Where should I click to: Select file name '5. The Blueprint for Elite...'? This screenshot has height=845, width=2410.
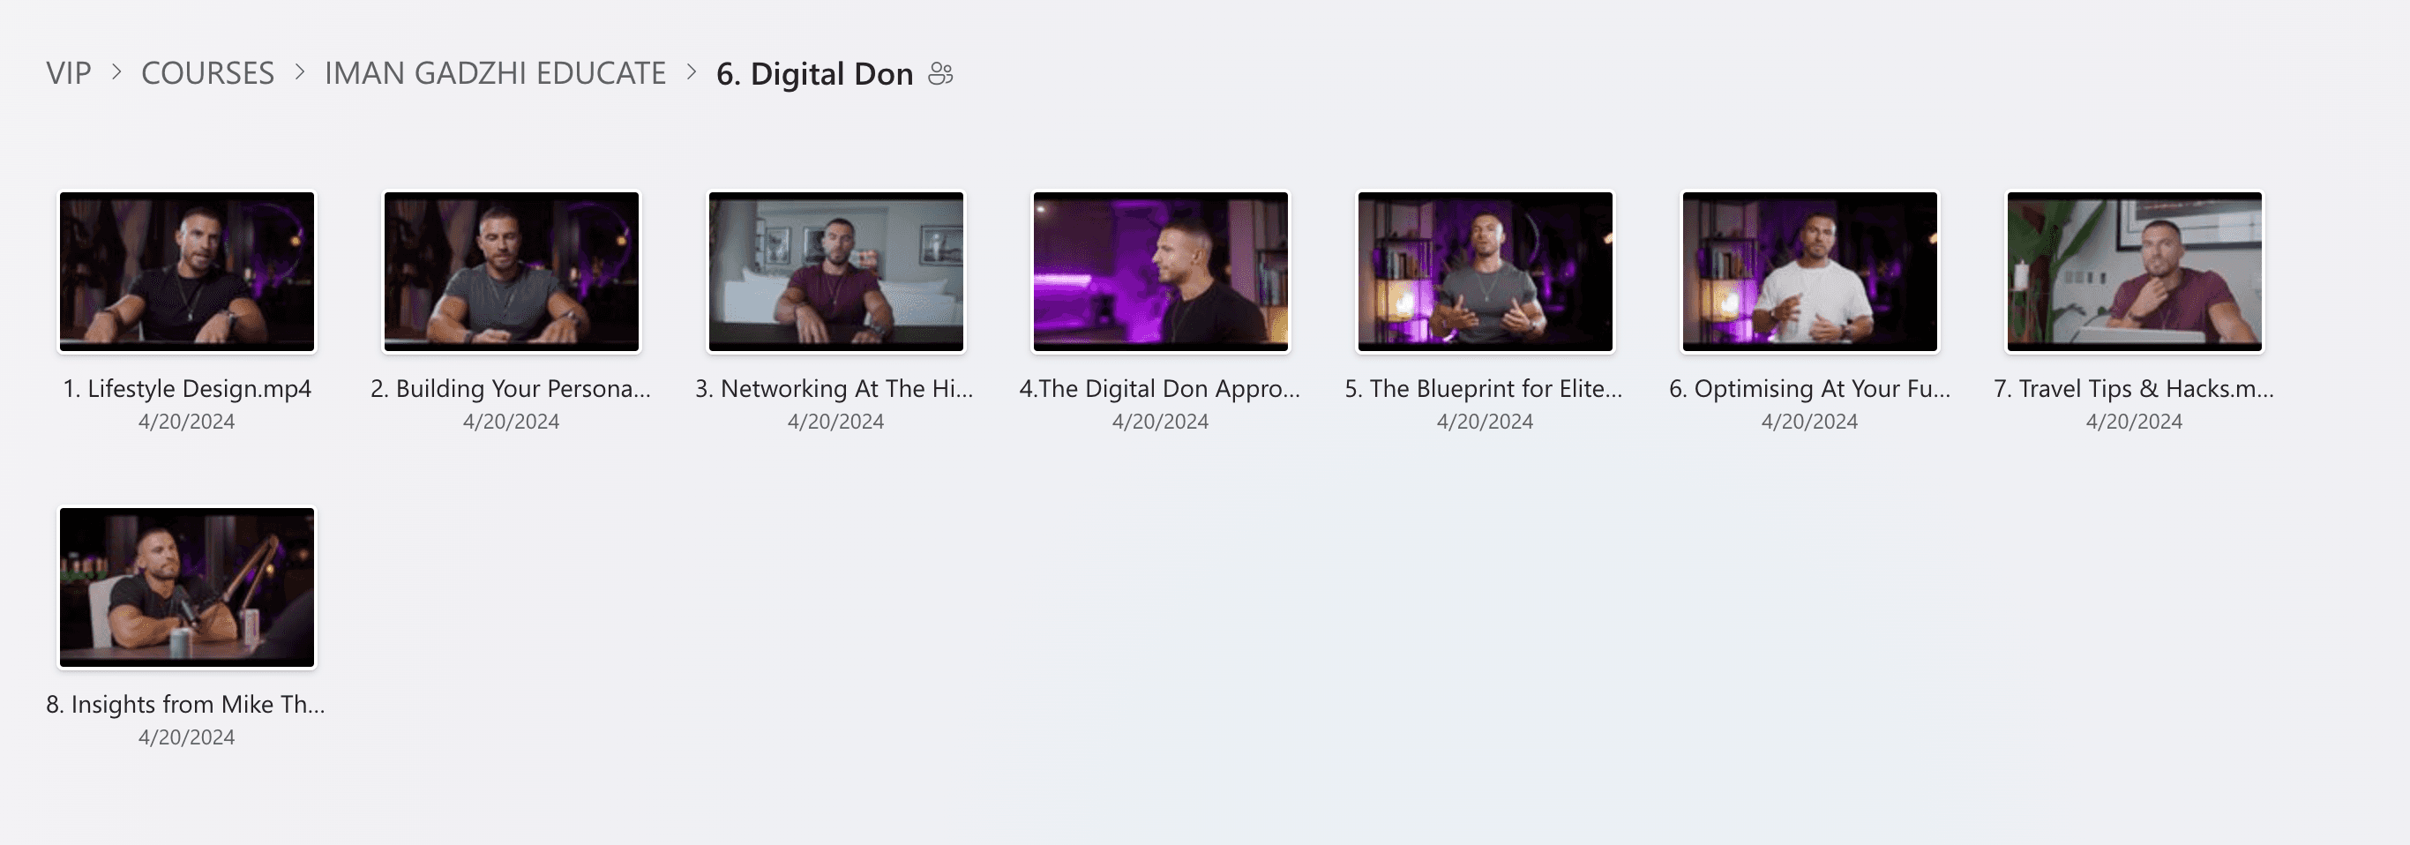click(1484, 388)
